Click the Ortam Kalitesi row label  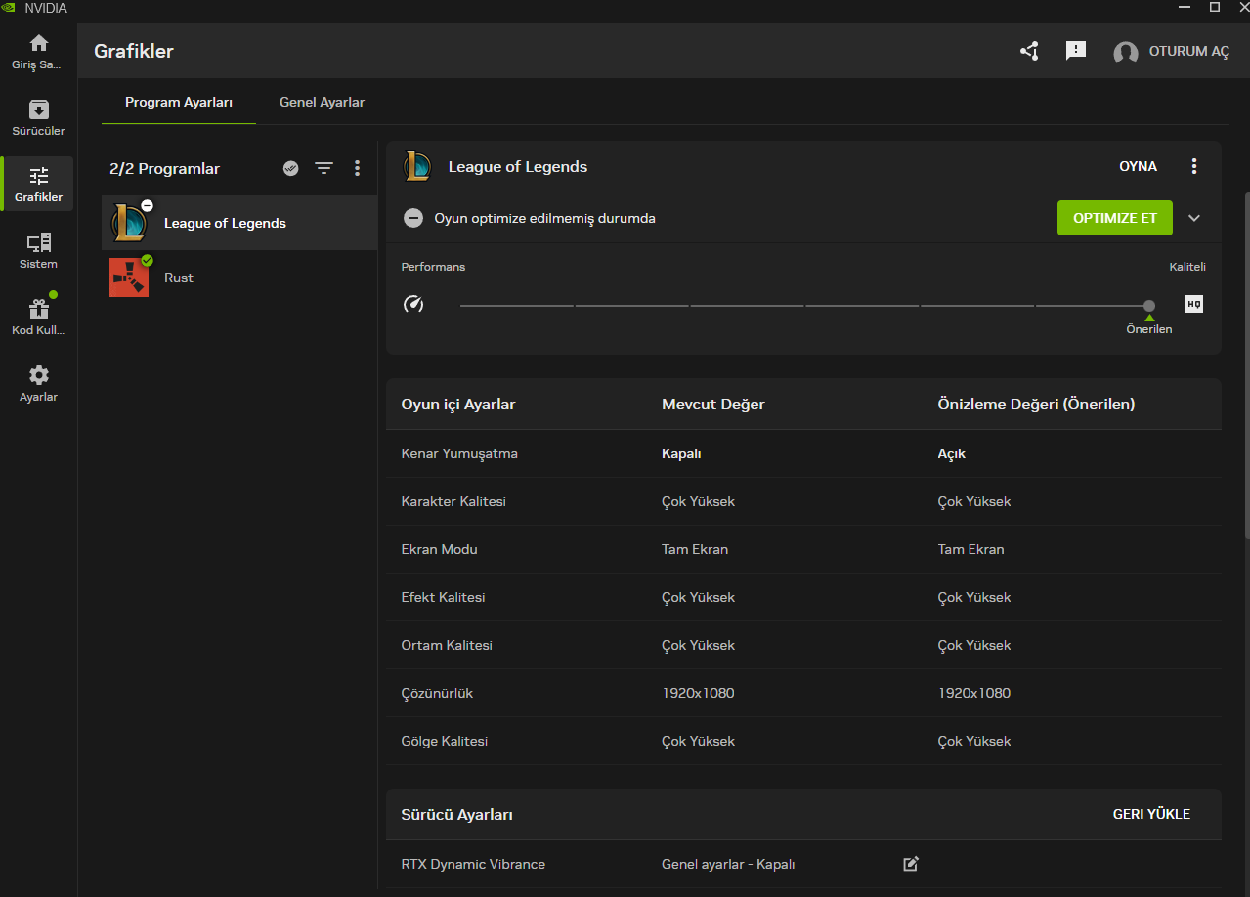click(x=447, y=645)
